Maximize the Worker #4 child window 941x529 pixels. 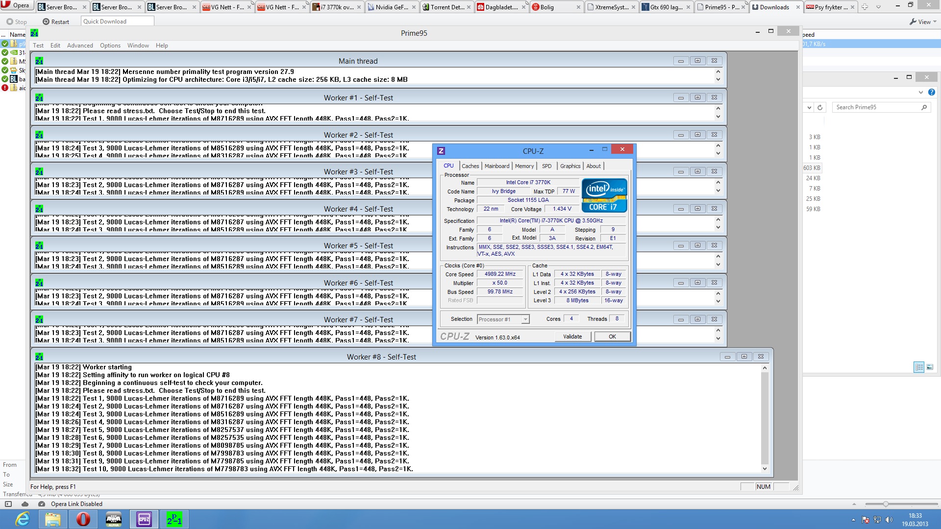[x=697, y=209]
